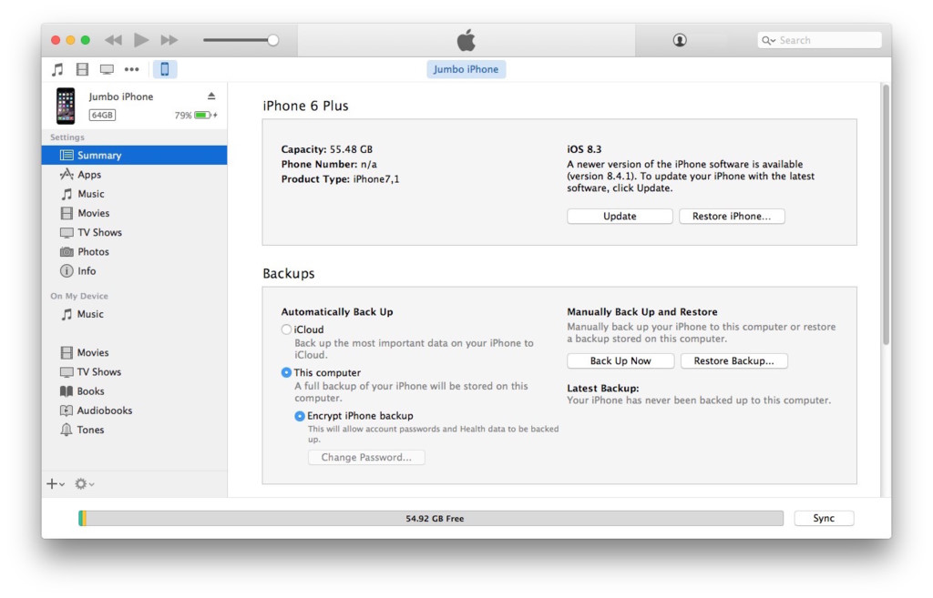Screen dimensions: 933x598
Task: Open the account profile icon
Action: (680, 40)
